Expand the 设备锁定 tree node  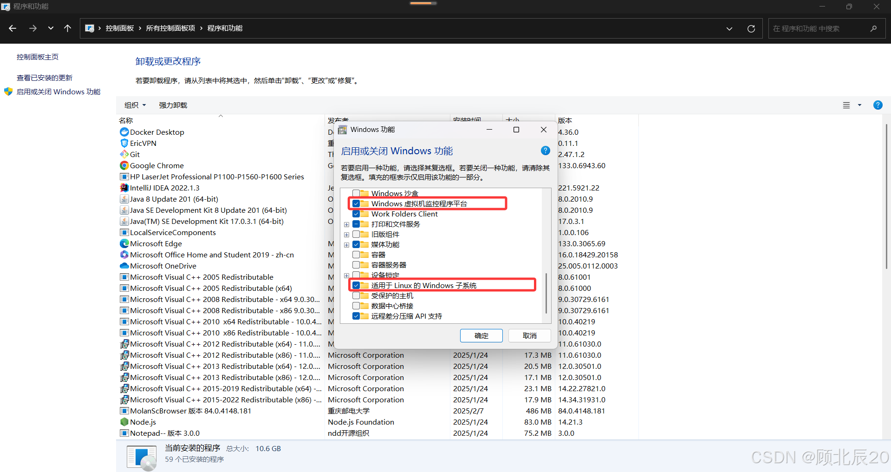(346, 275)
